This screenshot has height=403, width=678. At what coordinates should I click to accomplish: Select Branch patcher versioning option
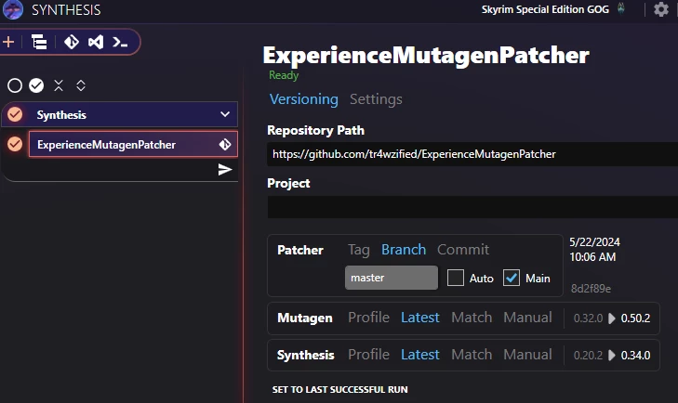tap(404, 250)
